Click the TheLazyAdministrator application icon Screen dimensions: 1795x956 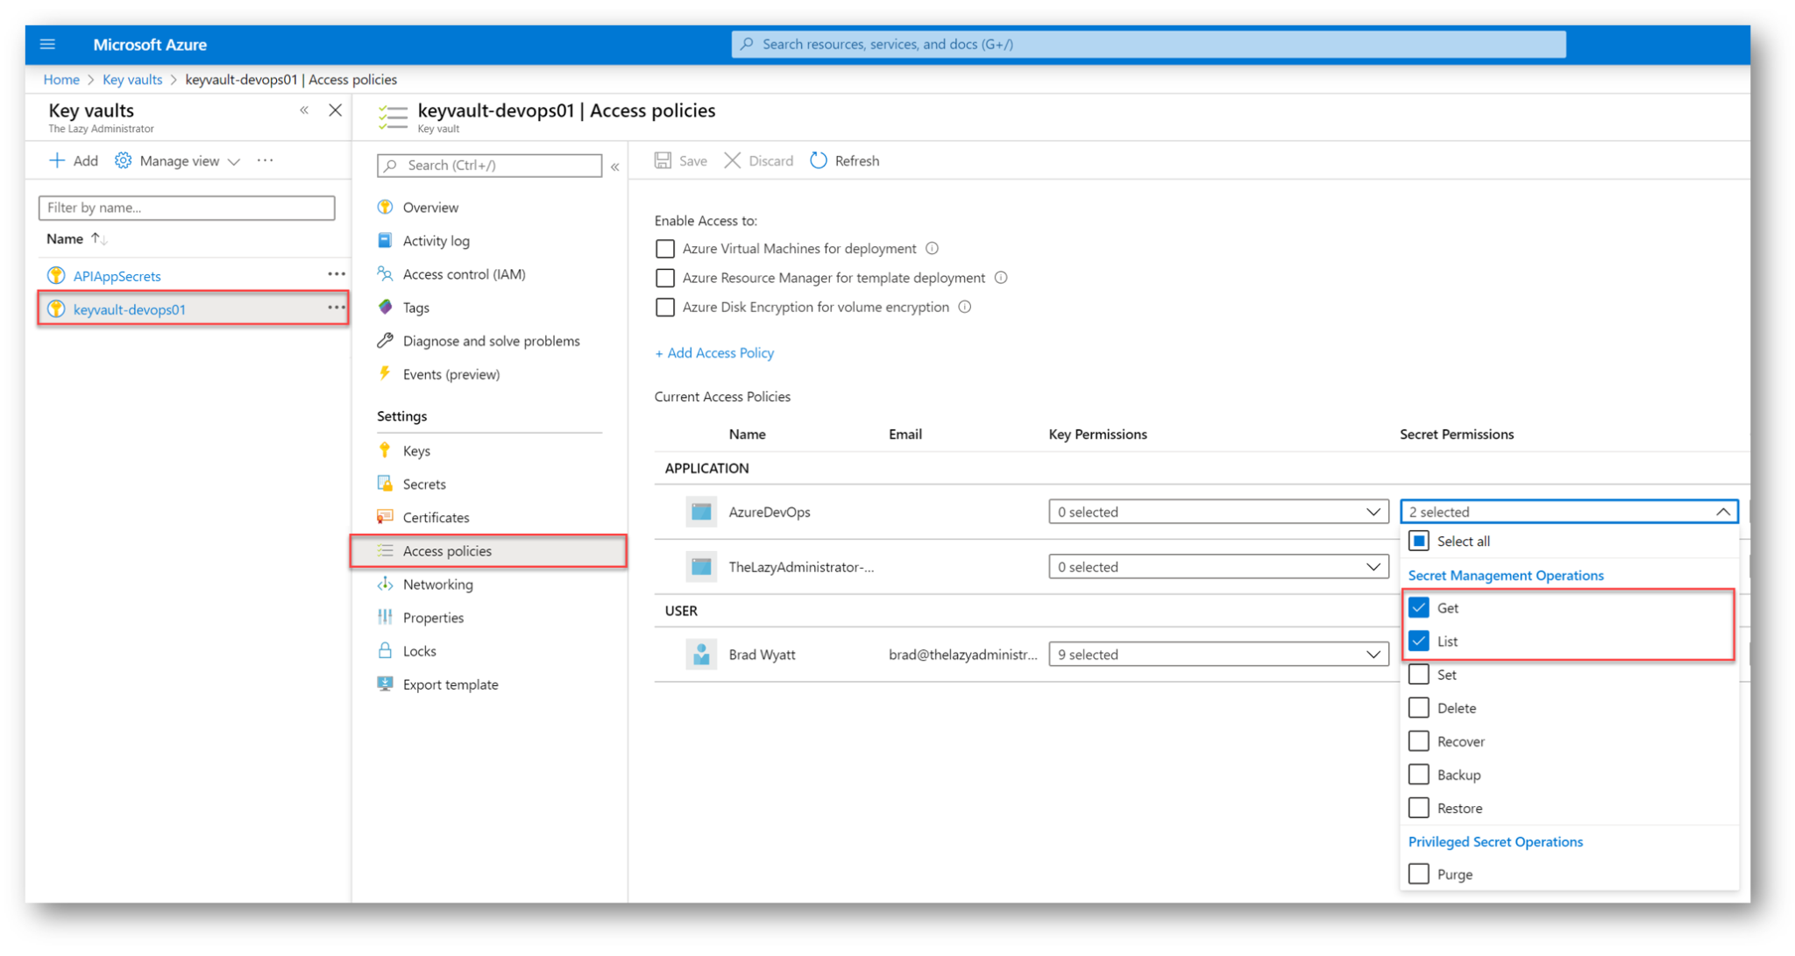click(701, 567)
